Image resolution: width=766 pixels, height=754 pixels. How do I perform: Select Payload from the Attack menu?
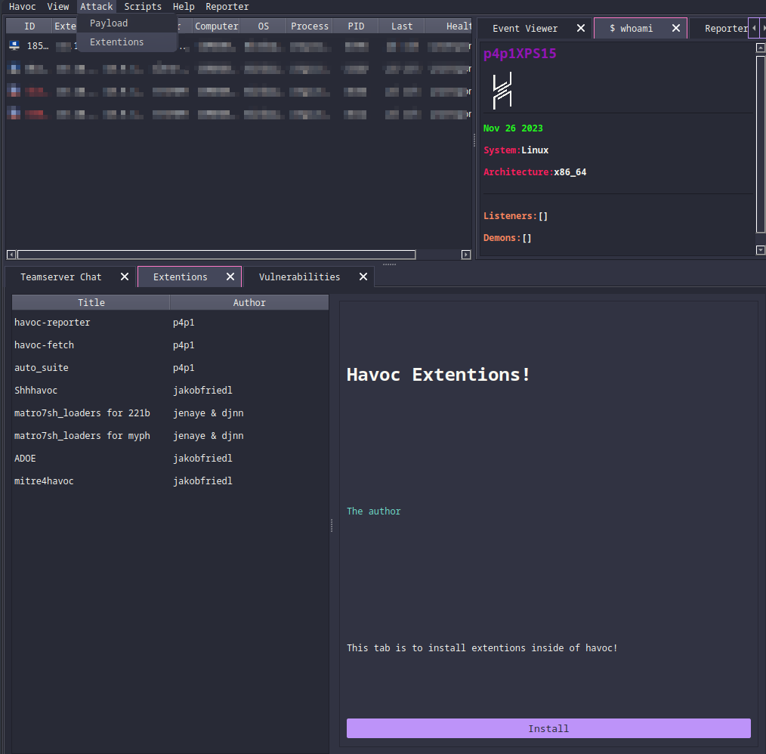109,23
